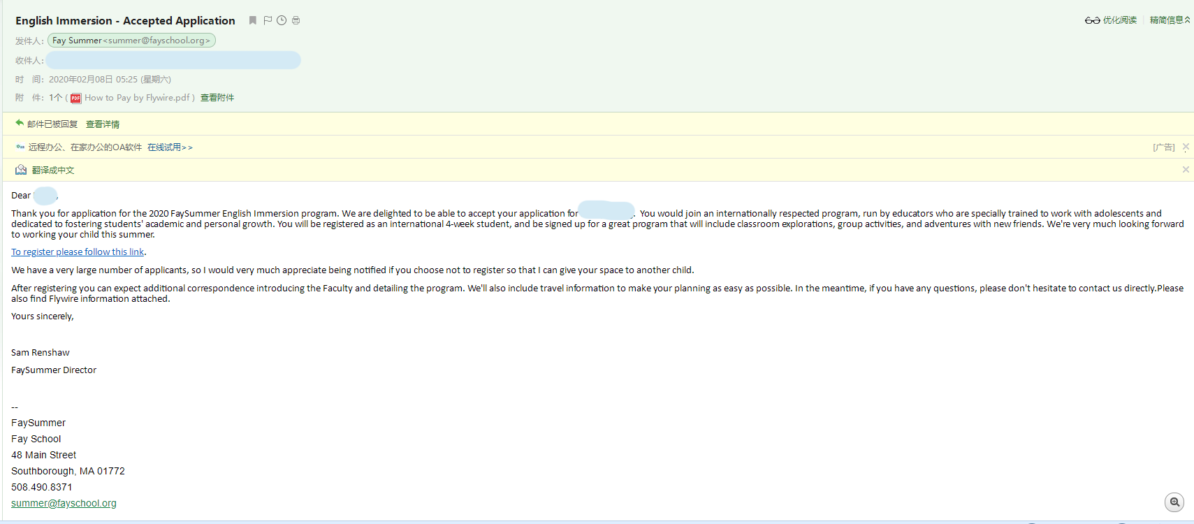Click 翻译成中文 to translate email
Viewport: 1194px width, 524px height.
(53, 170)
